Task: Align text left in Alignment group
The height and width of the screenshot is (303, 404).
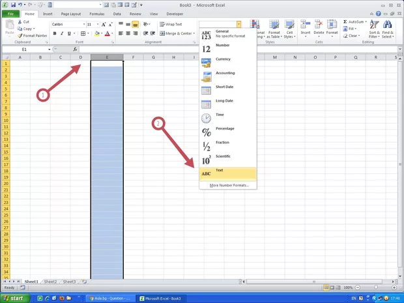Action: pyautogui.click(x=121, y=33)
